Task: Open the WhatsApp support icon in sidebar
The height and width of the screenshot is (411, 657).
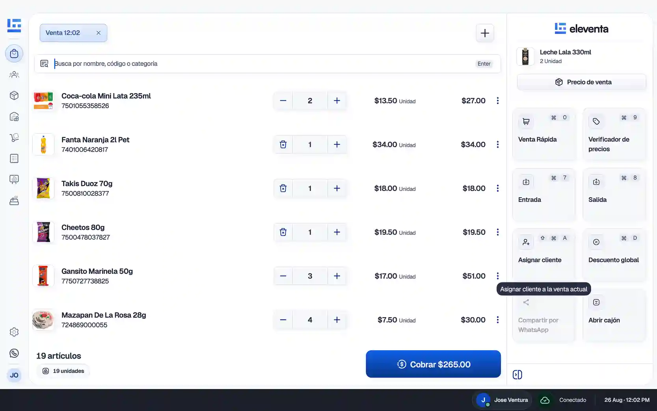Action: pos(14,353)
